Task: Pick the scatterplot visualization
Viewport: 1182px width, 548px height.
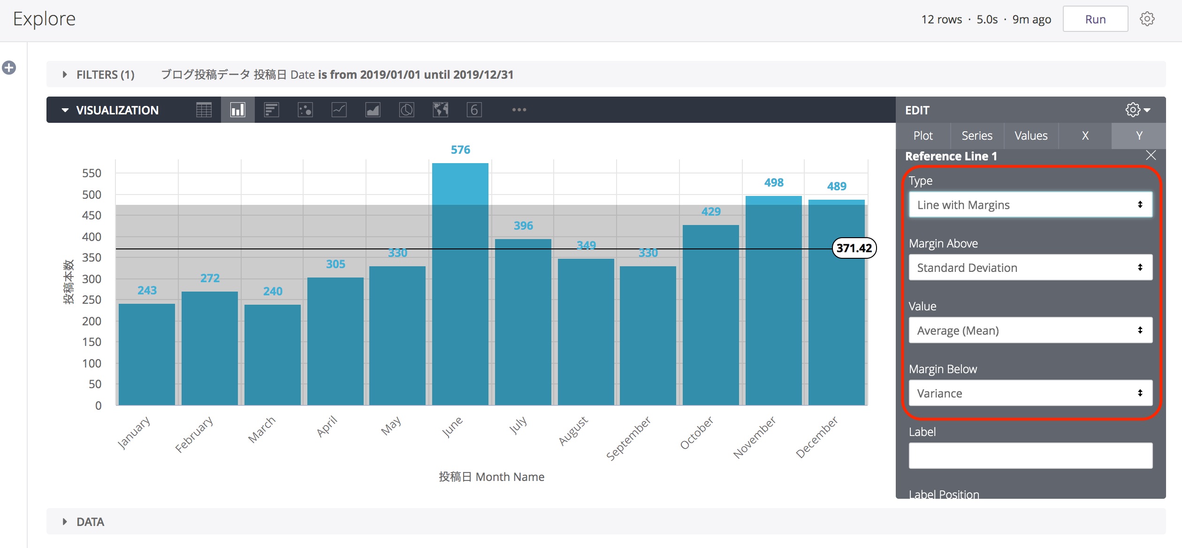Action: click(x=305, y=110)
